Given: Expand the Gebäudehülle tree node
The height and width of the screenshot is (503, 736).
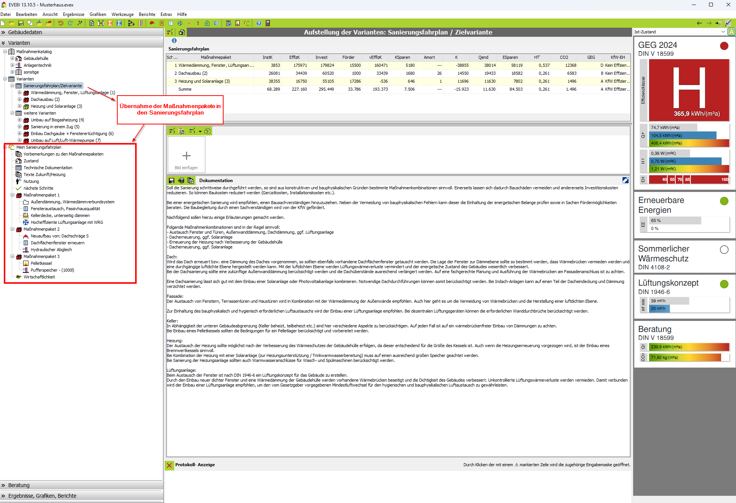Looking at the screenshot, I should pyautogui.click(x=12, y=58).
